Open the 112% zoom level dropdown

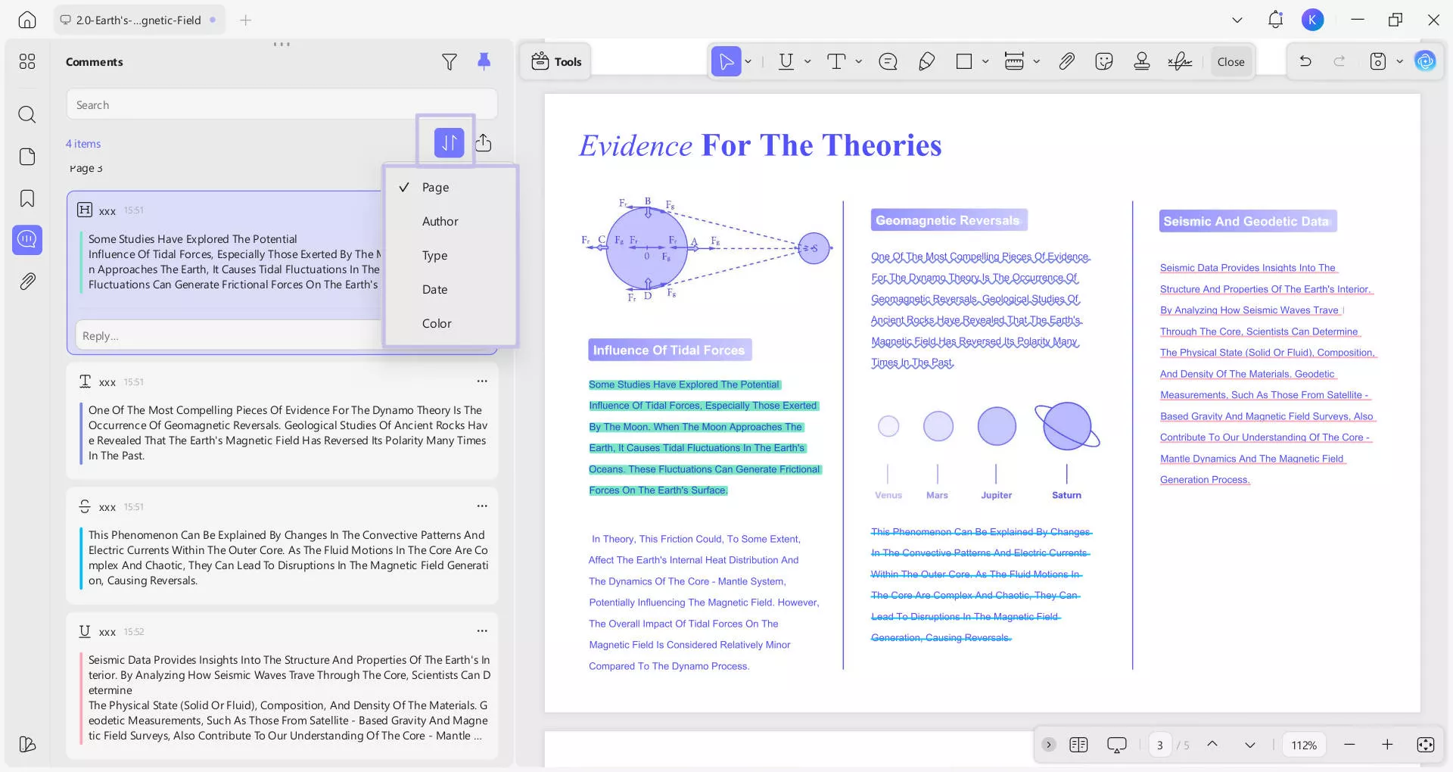click(x=1304, y=745)
